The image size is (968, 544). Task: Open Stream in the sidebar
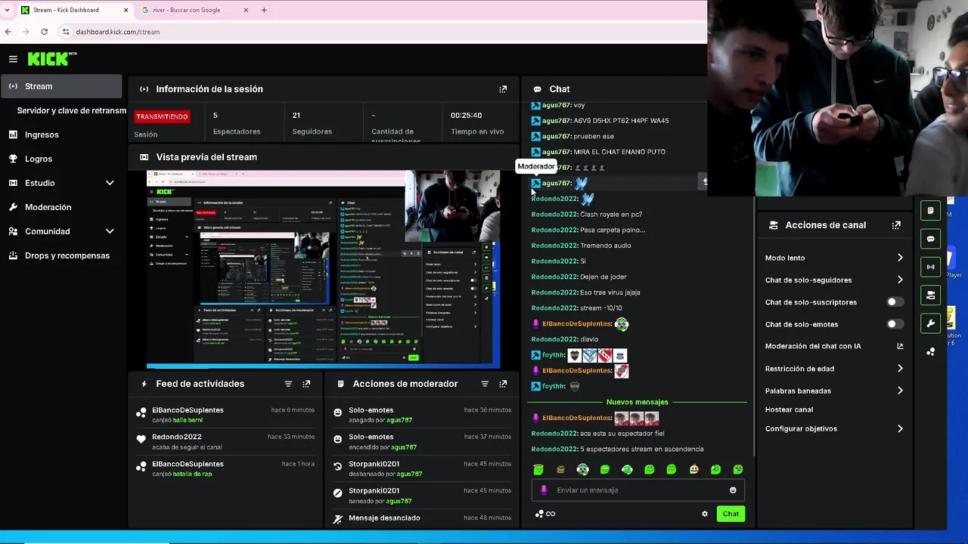click(61, 86)
